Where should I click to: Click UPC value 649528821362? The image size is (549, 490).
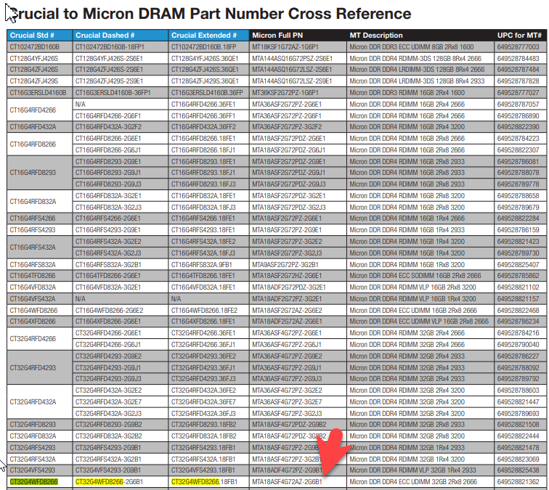[x=518, y=482]
